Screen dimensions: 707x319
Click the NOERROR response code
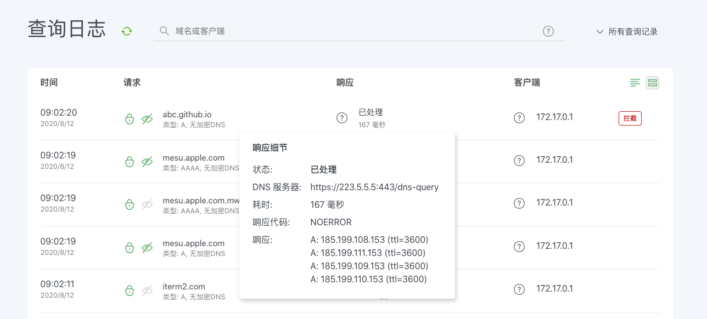[x=331, y=222]
